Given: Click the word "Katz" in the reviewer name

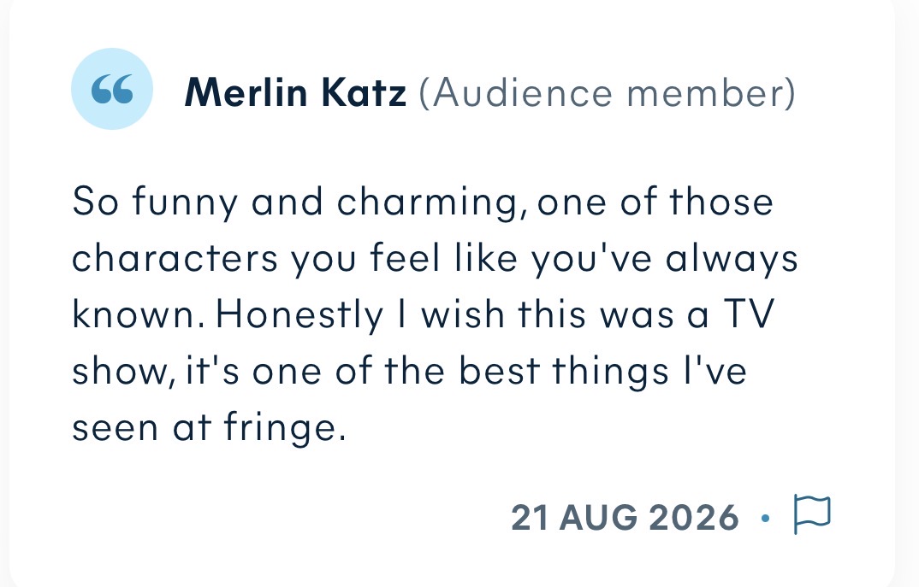Looking at the screenshot, I should pyautogui.click(x=364, y=92).
